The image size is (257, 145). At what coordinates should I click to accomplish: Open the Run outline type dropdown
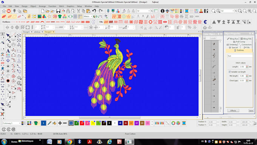(x=240, y=56)
